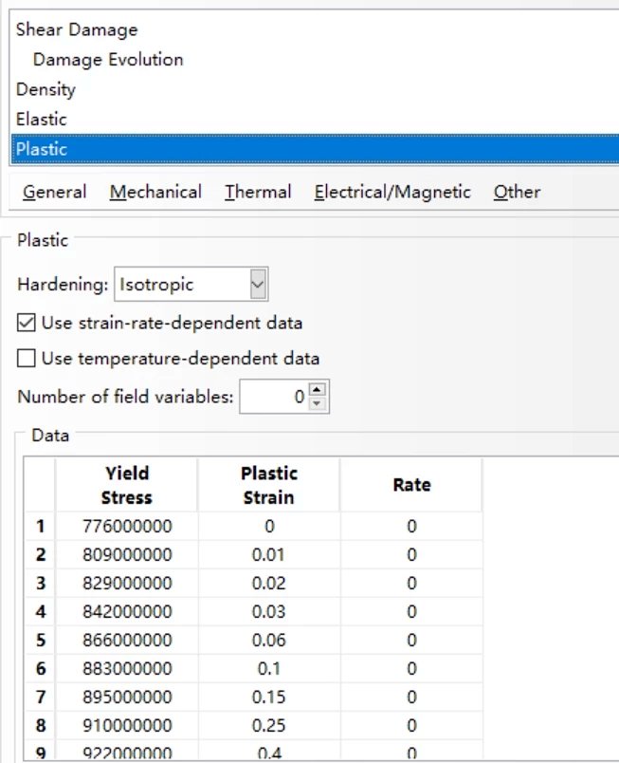Click the Rate column header

click(x=411, y=485)
